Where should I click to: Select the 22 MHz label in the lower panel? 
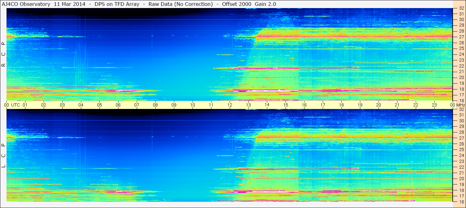point(461,167)
